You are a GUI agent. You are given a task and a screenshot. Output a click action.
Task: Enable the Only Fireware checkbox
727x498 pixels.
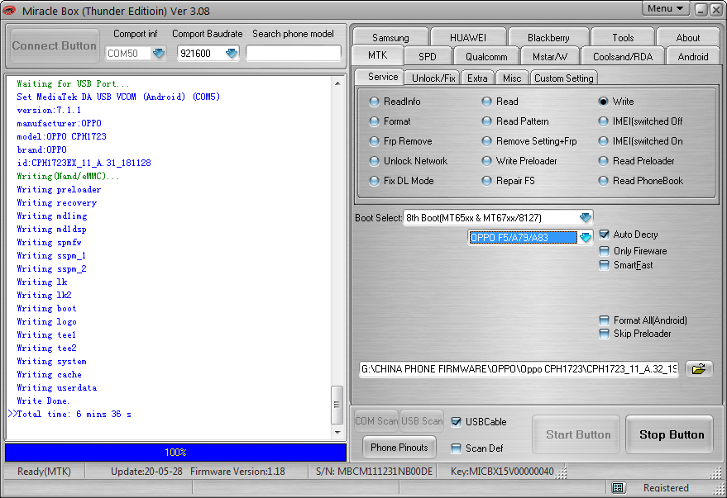(x=604, y=251)
